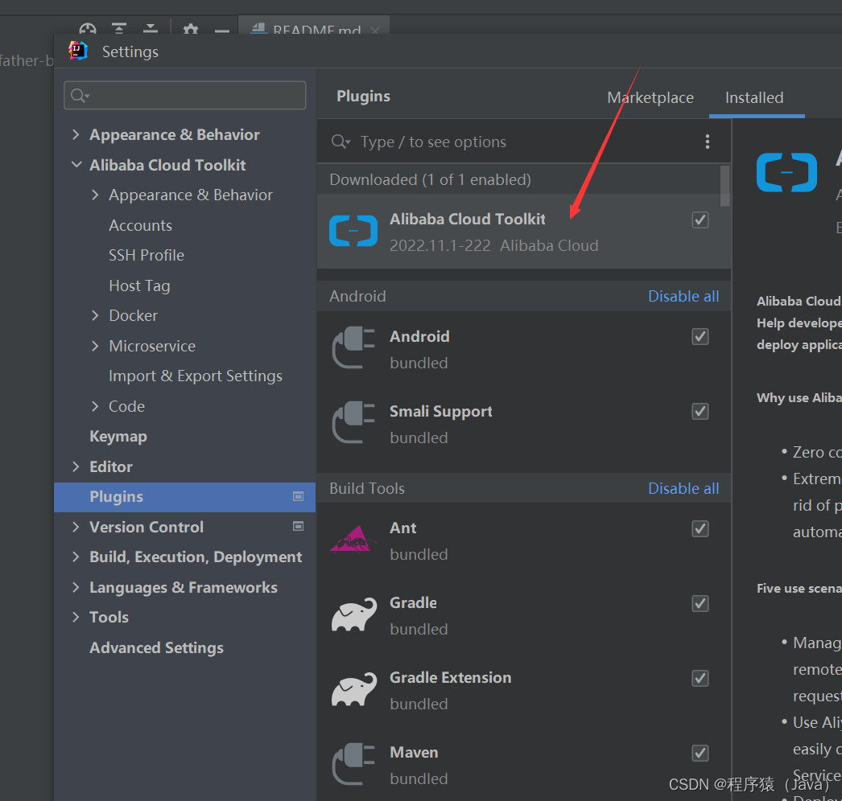Click the magnifier icon in the settings search box
The width and height of the screenshot is (842, 801).
79,96
